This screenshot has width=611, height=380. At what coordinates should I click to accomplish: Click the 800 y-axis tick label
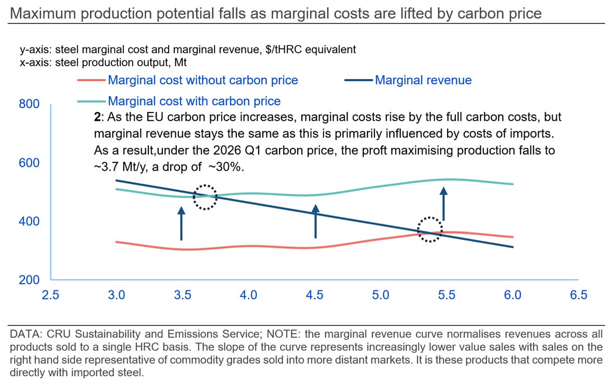pos(29,104)
